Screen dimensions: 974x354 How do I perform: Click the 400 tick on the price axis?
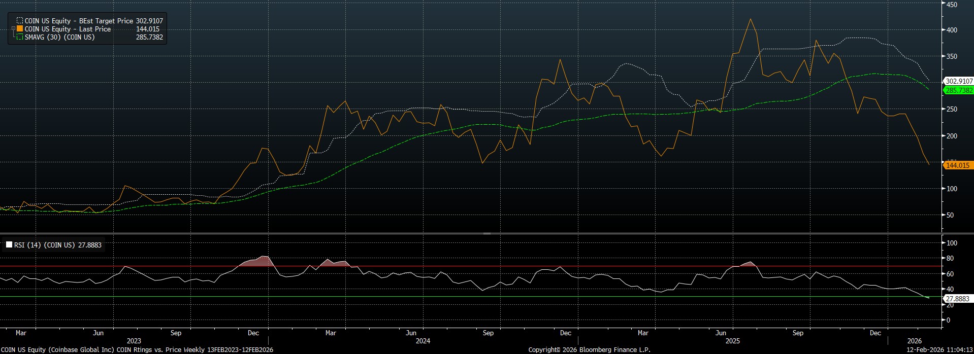click(952, 30)
